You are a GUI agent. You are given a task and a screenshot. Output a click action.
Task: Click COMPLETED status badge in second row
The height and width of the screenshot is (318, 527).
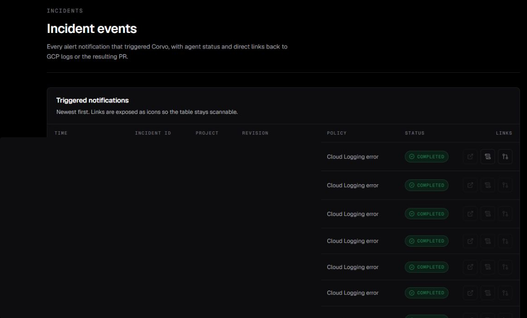coord(427,185)
